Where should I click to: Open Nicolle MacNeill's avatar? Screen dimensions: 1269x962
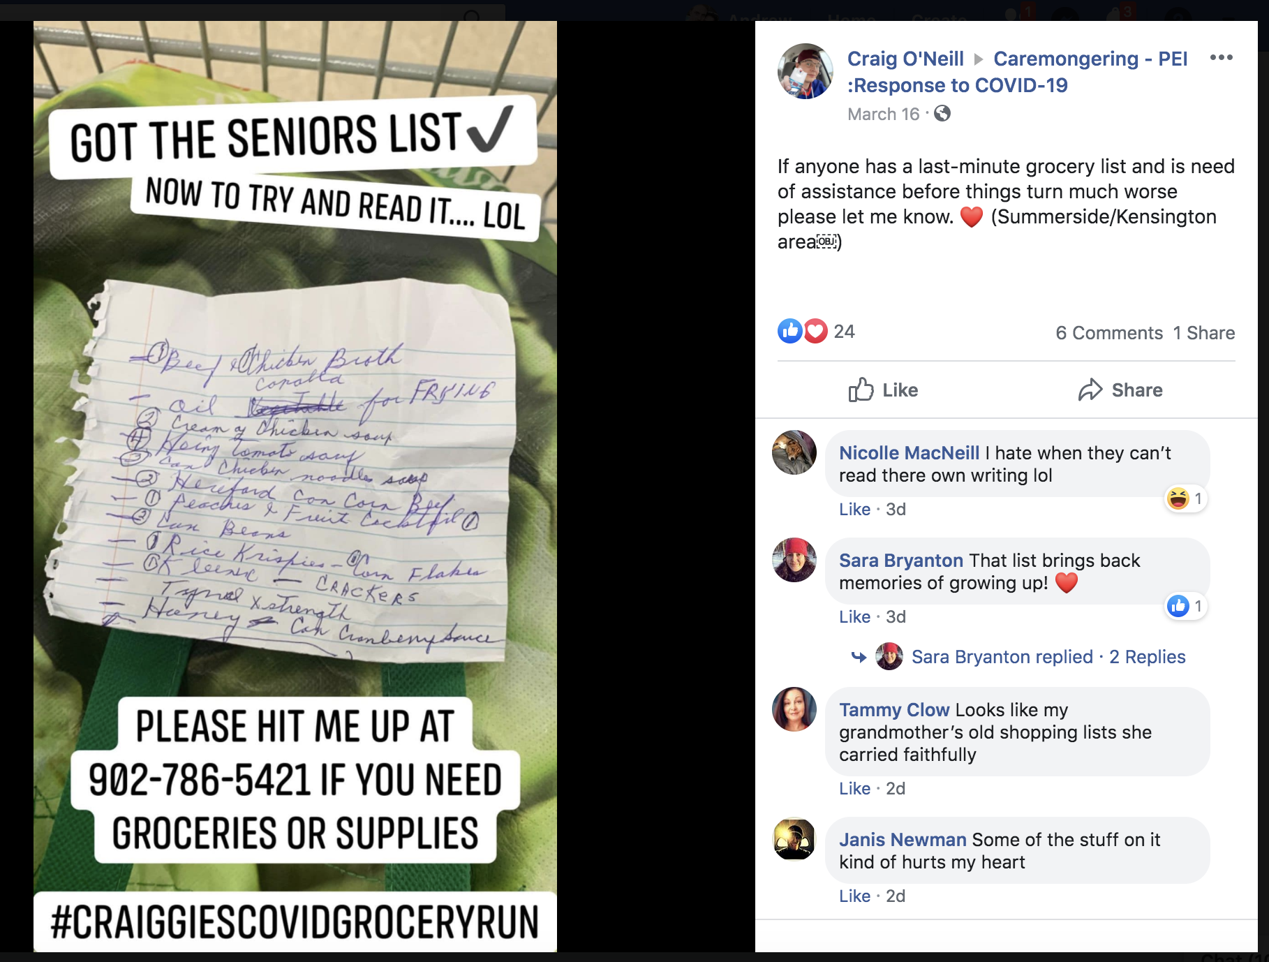point(794,452)
